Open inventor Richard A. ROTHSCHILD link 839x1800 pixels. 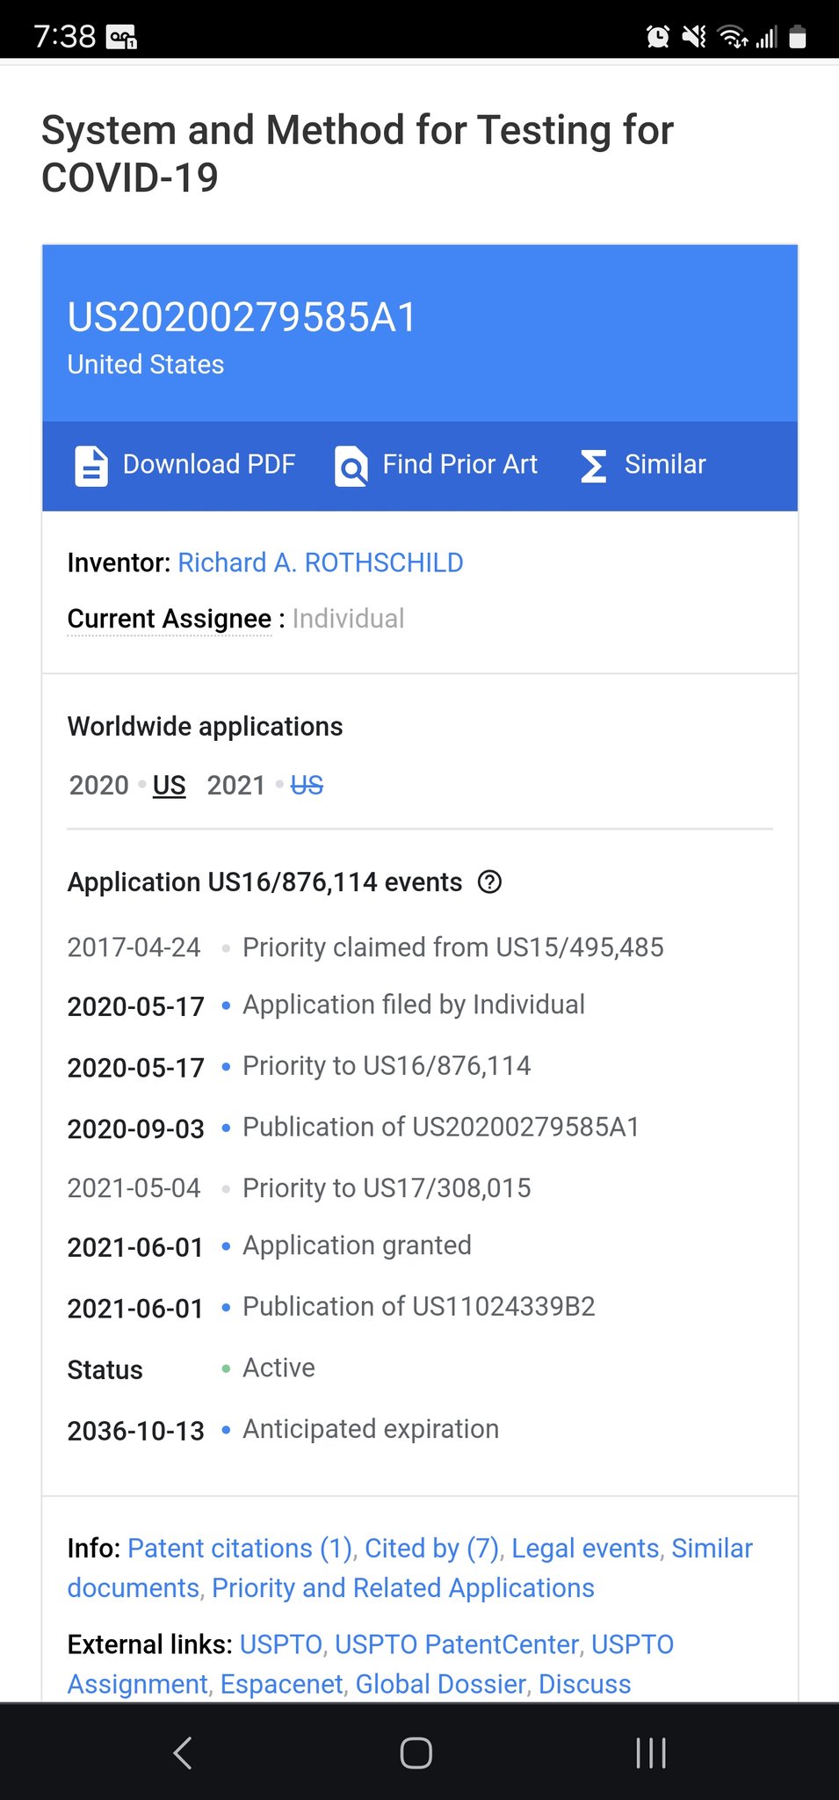point(321,562)
